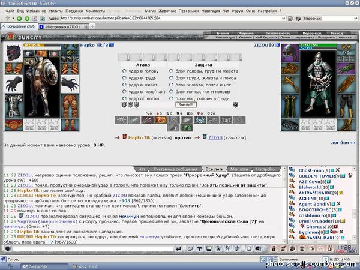Select block ног, головы и груди

(171, 98)
